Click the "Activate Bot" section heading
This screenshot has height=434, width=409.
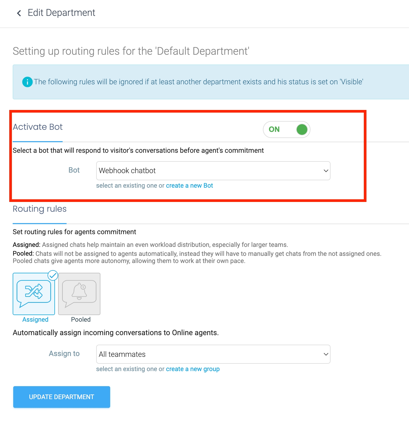coord(38,127)
